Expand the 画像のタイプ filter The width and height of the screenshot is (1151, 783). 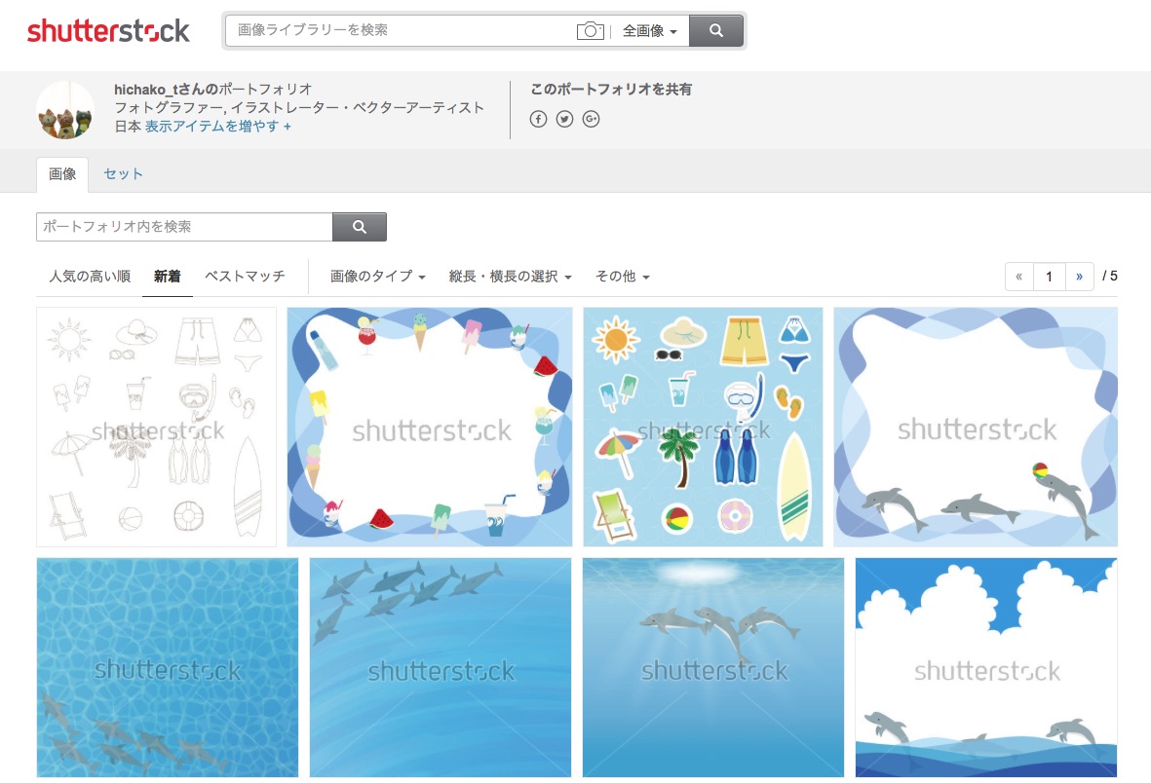[x=377, y=277]
